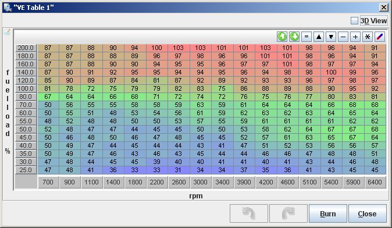Select the 5900 rpm bin header
The width and height of the screenshot is (392, 228).
pyautogui.click(x=353, y=182)
